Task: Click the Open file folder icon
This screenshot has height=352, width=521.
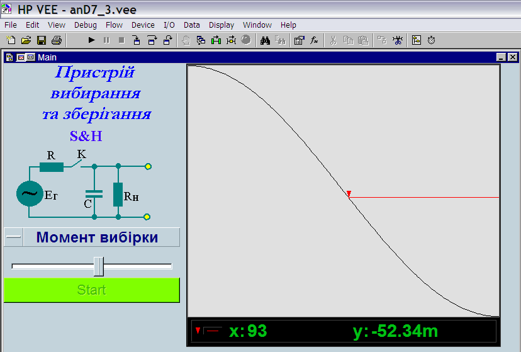Action: pos(26,40)
